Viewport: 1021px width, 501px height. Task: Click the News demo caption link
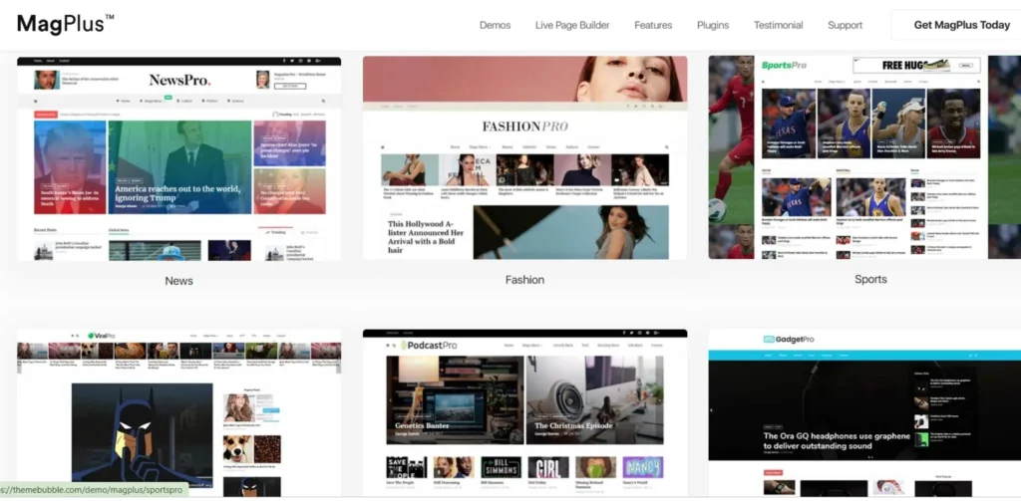point(179,281)
